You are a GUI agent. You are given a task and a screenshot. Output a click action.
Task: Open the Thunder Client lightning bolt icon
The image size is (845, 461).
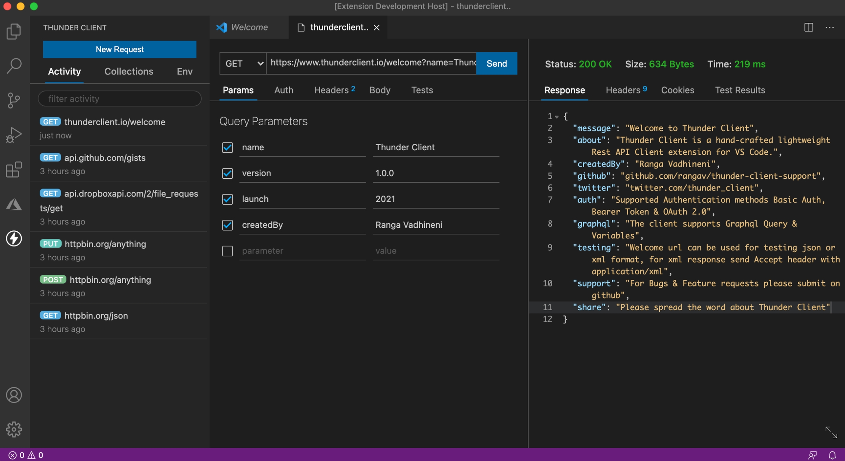click(x=14, y=238)
